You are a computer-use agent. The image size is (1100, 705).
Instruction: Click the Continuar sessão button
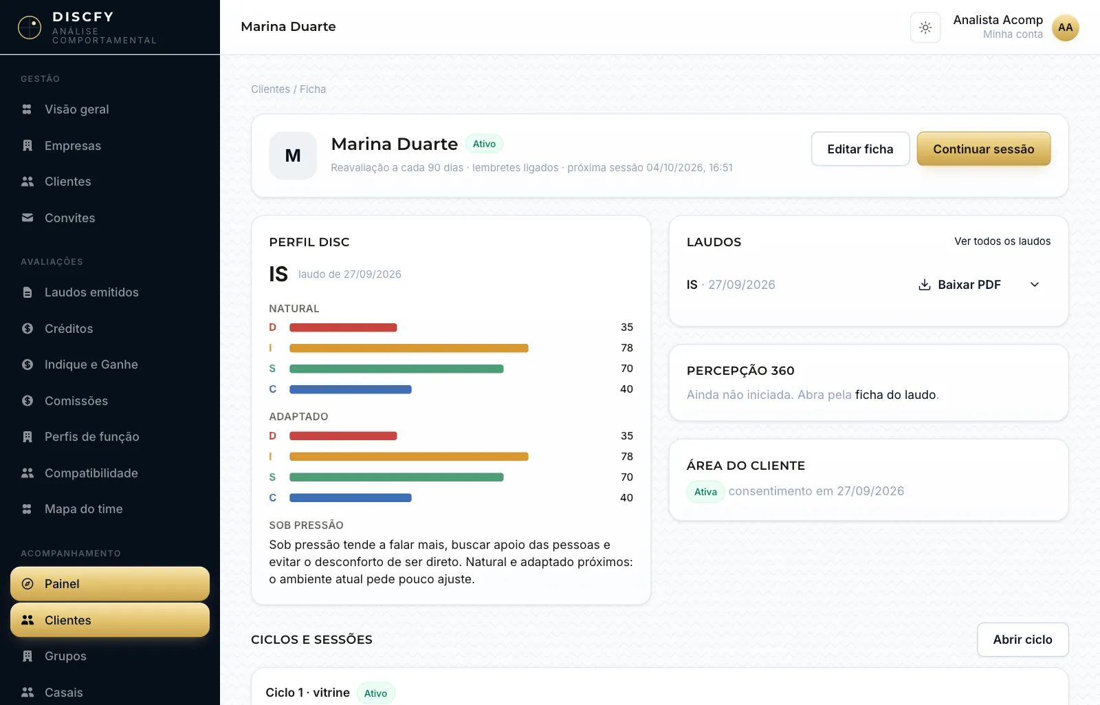(984, 149)
